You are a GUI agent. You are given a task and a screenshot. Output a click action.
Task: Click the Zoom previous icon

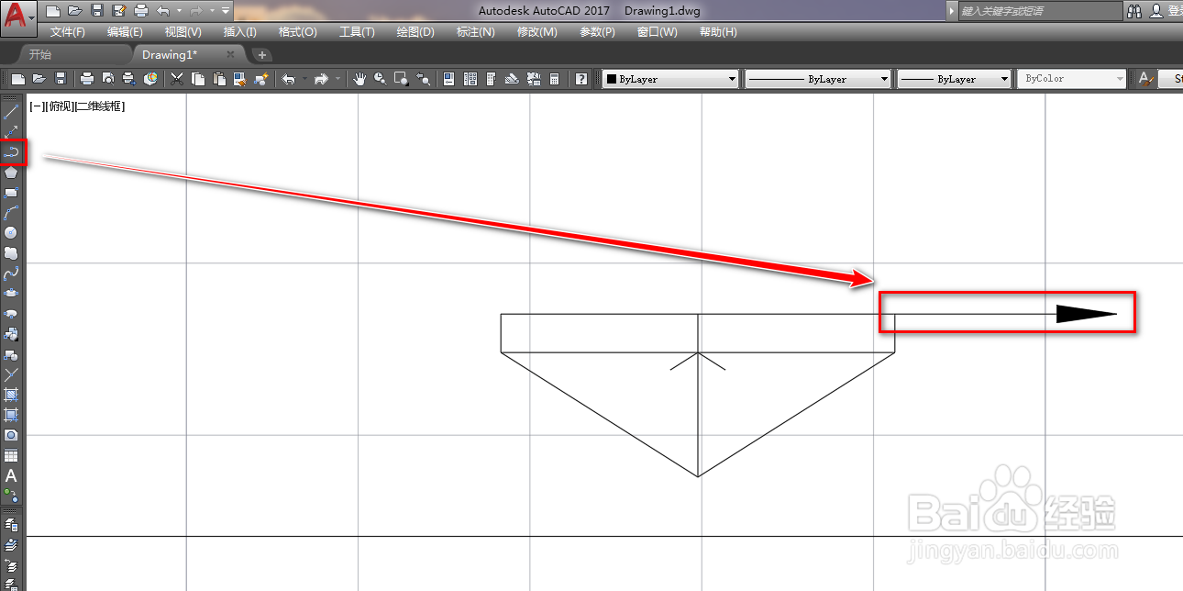423,79
